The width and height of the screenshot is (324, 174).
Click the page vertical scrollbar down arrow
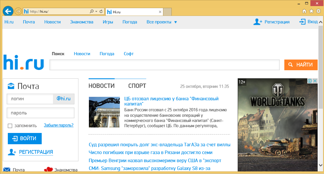point(321,165)
